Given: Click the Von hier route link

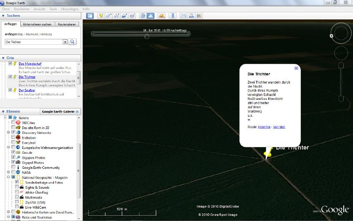Looking at the screenshot, I should [279, 127].
